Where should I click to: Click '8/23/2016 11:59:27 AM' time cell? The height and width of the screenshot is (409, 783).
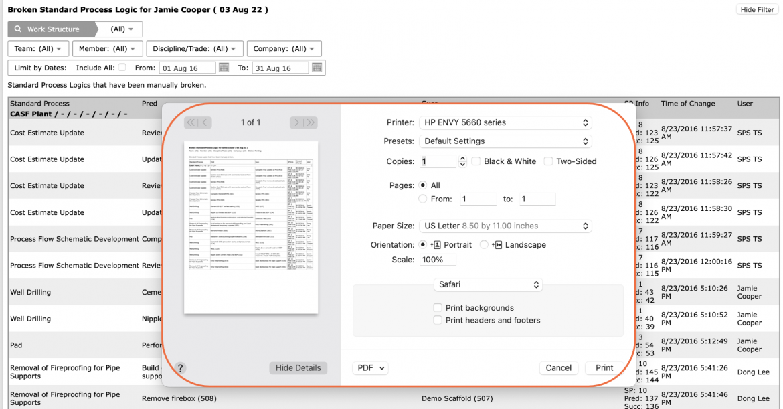point(696,239)
